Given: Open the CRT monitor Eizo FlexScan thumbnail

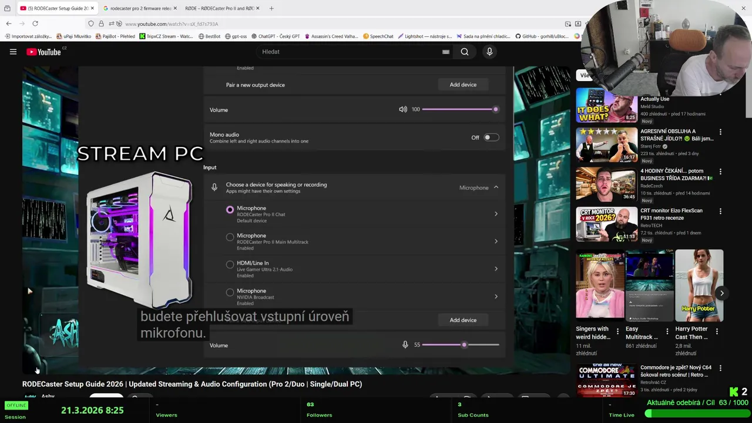Looking at the screenshot, I should [x=606, y=224].
